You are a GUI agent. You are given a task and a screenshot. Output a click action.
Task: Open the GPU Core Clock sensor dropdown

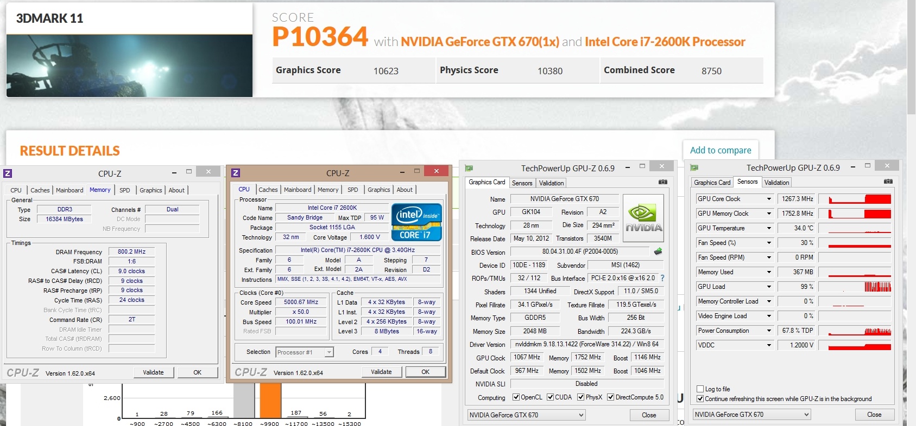(x=769, y=199)
